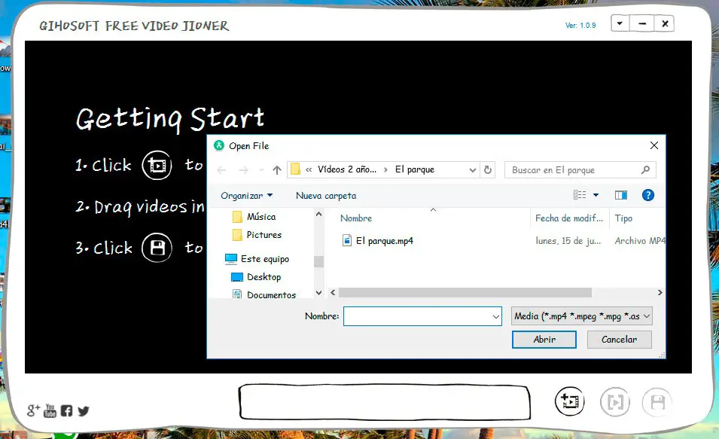Click the horizontal scrollbar left arrow

[333, 292]
